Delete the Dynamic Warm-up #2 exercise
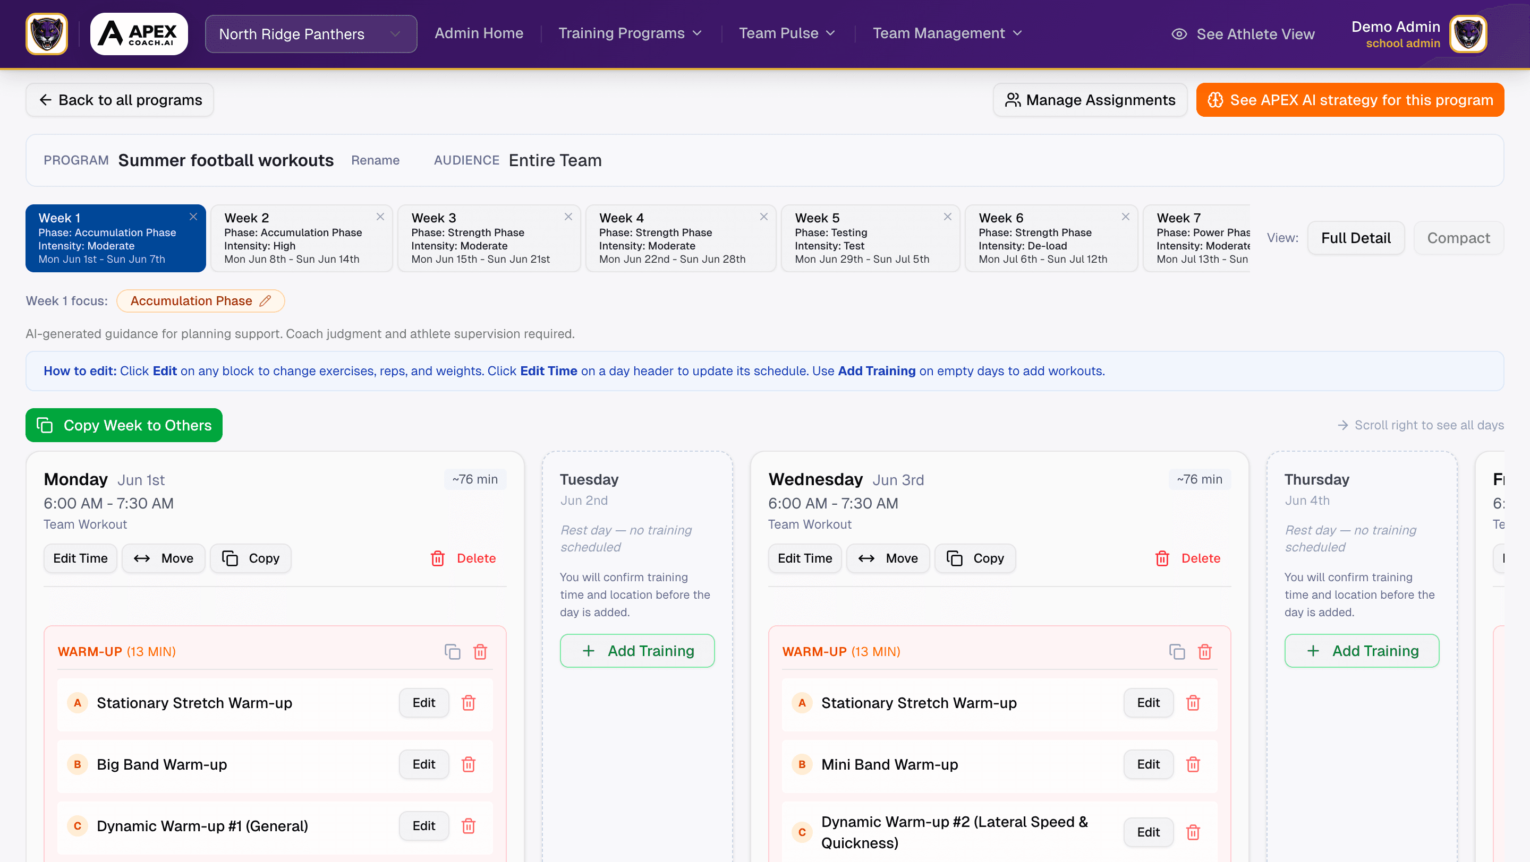Screen dimensions: 1530x862 coord(1194,832)
